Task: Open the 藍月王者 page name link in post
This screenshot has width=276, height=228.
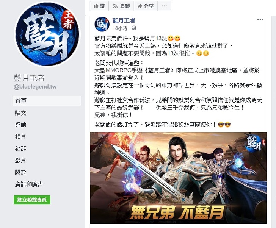Action: [x=124, y=20]
